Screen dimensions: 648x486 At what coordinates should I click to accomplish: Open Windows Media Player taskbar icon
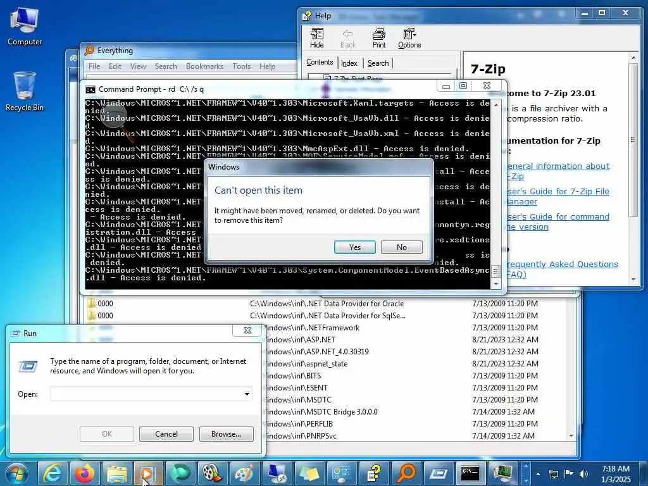[x=148, y=473]
